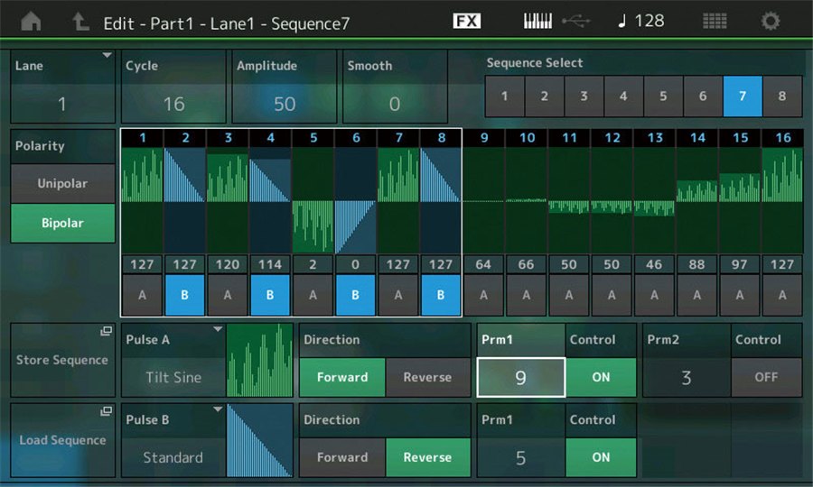This screenshot has height=487, width=813.
Task: Select Sequence 3
Action: tap(584, 96)
